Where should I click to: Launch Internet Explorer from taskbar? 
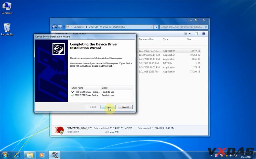click(x=17, y=155)
